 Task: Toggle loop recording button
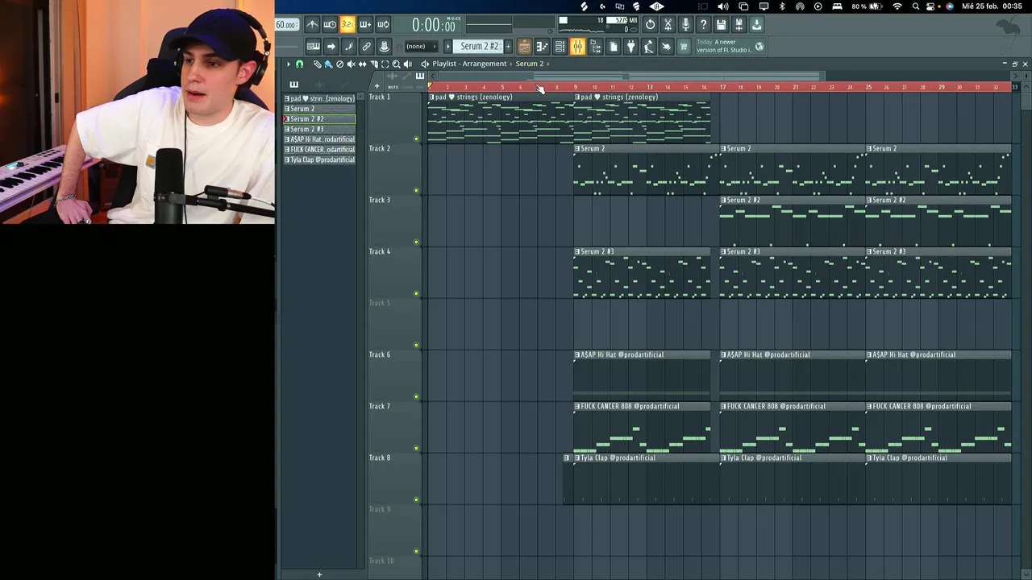pyautogui.click(x=383, y=25)
